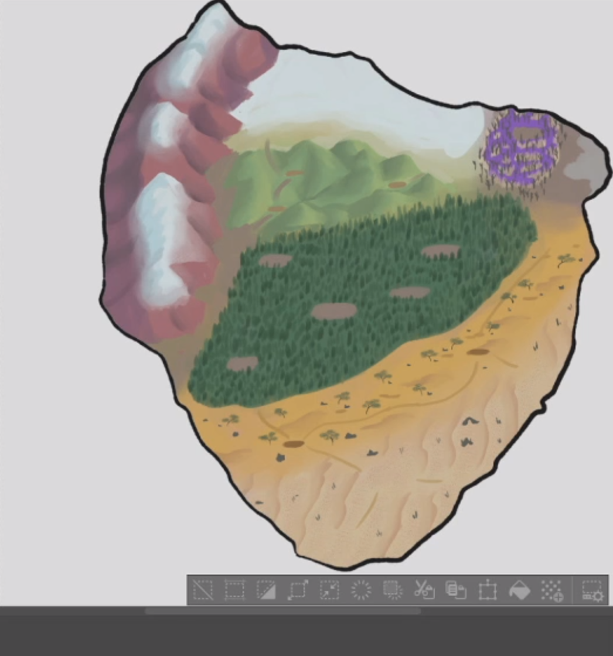The height and width of the screenshot is (656, 613).
Task: Open the selection launcher settings
Action: (x=592, y=590)
